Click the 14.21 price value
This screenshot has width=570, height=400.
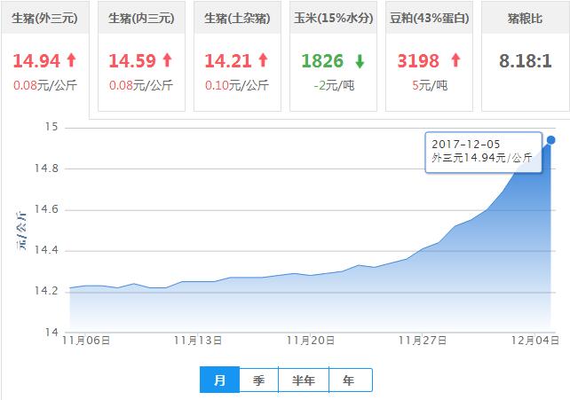tap(228, 60)
